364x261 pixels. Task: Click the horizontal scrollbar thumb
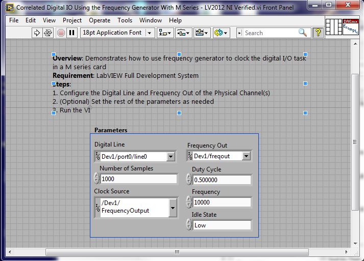coord(177,252)
